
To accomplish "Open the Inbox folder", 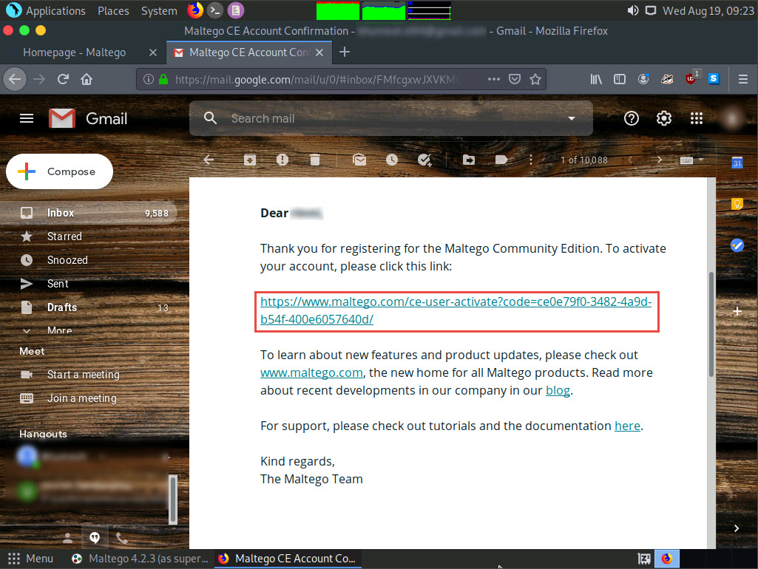I will 89,213.
